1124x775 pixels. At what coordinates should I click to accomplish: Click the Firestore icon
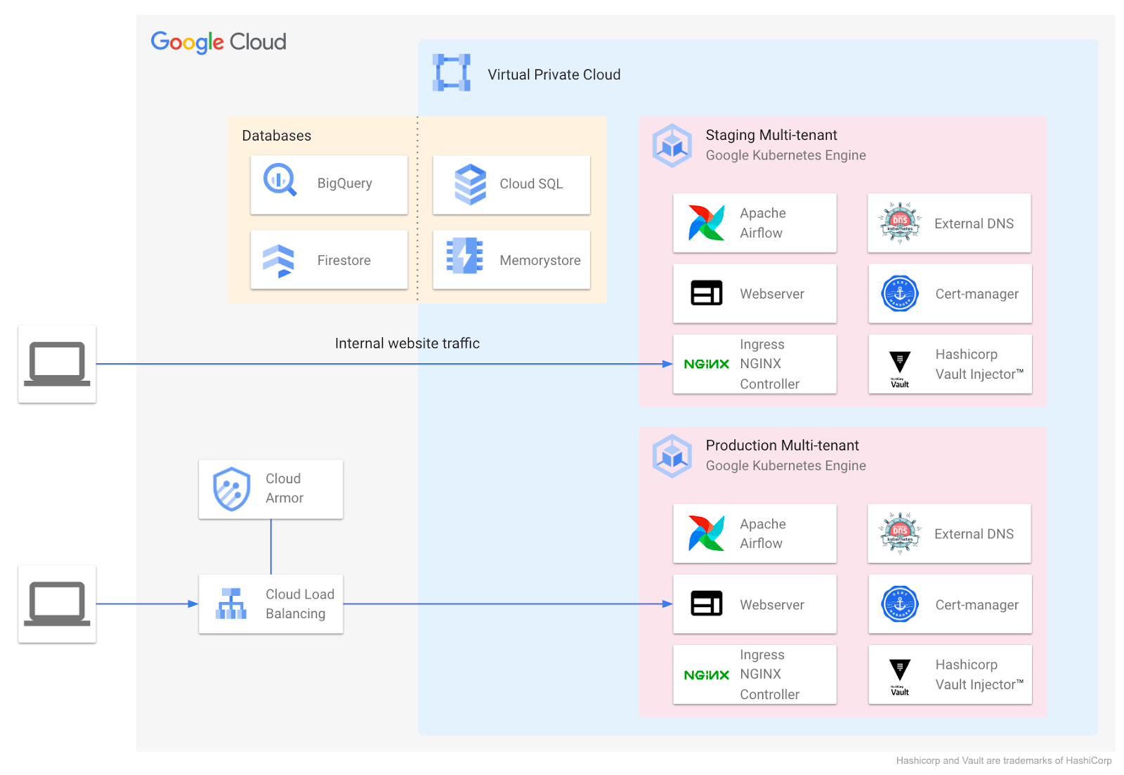coord(278,261)
